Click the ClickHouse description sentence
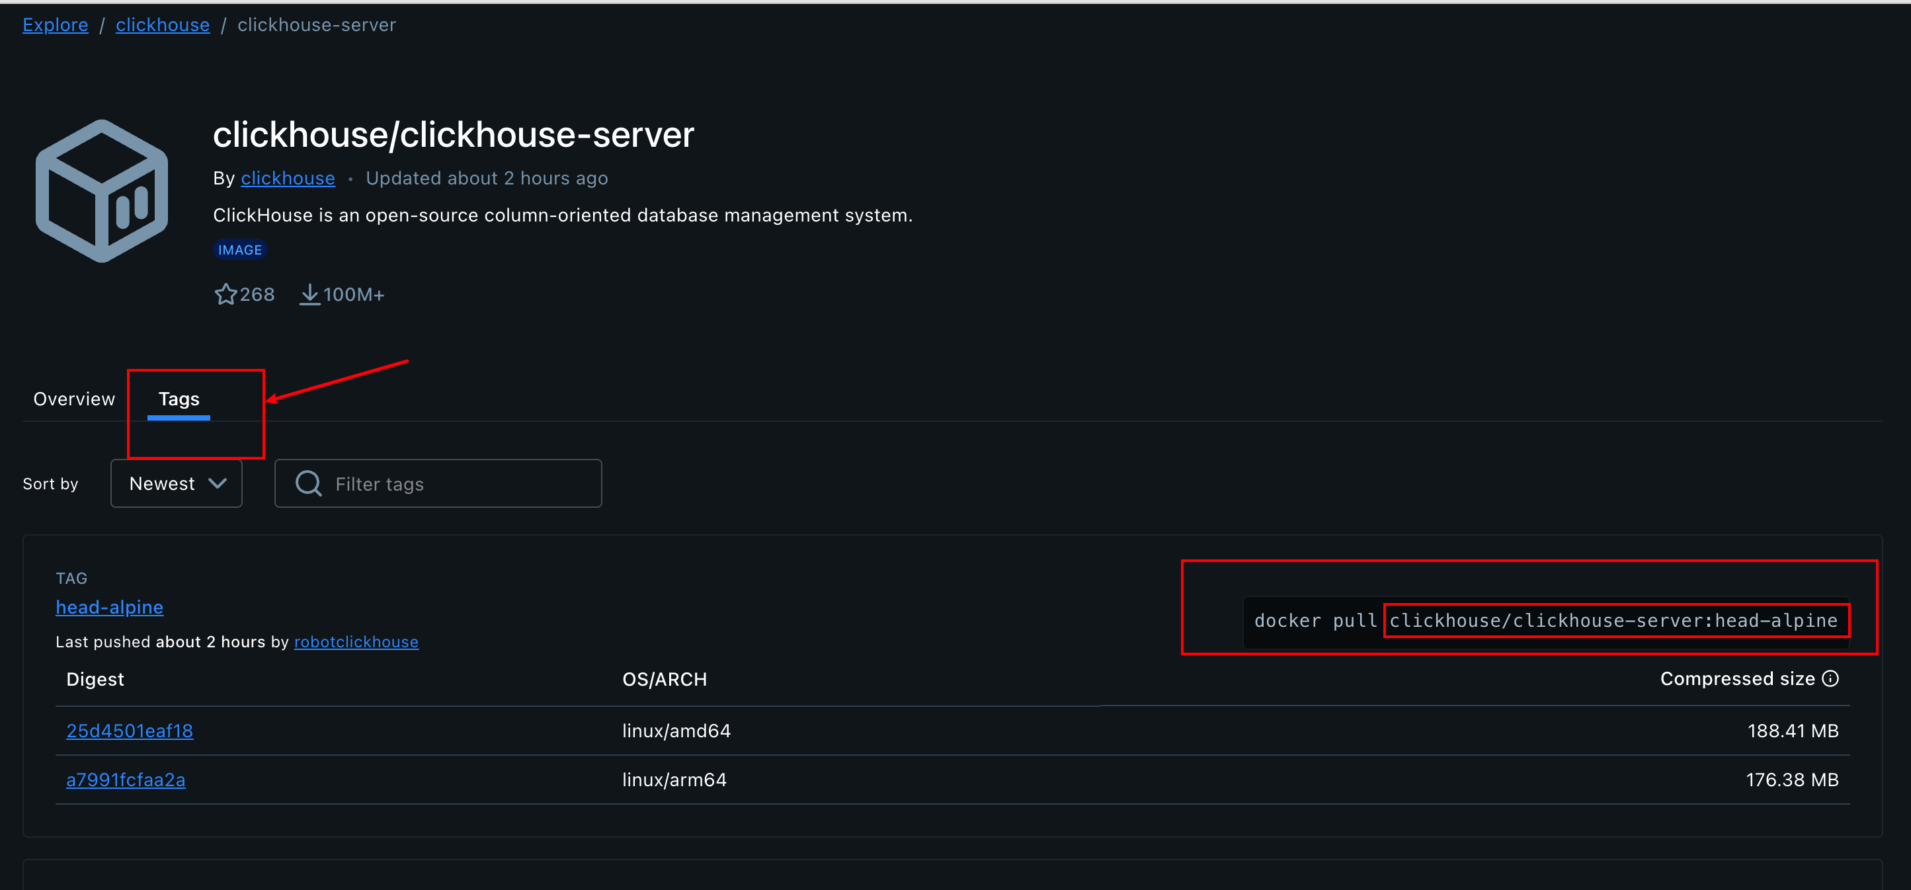 563,215
